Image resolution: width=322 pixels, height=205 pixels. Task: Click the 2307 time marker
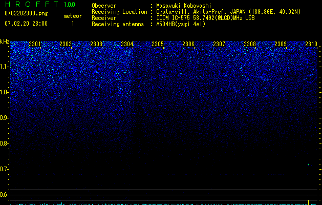point(219,44)
